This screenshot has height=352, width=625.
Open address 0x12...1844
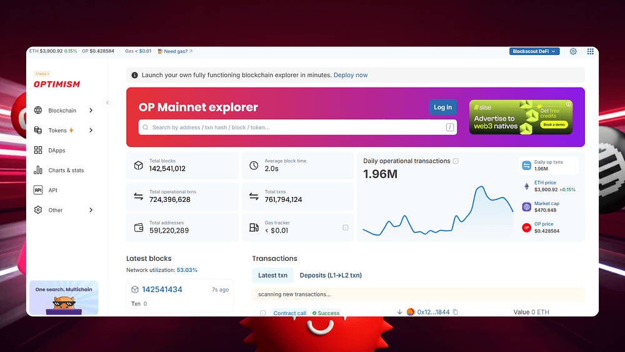433,312
